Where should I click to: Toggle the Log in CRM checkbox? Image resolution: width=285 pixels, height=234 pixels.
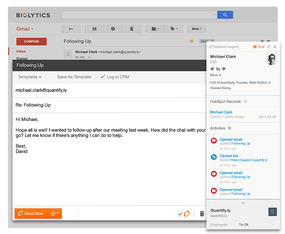tap(103, 77)
